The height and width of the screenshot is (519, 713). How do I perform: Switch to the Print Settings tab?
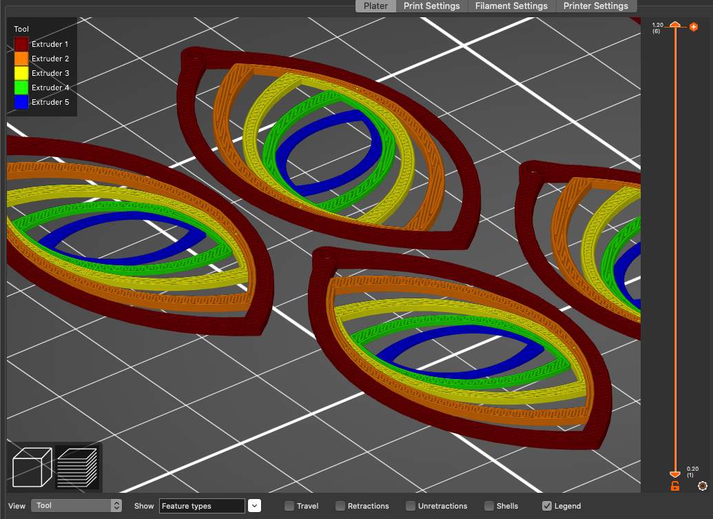click(x=432, y=6)
